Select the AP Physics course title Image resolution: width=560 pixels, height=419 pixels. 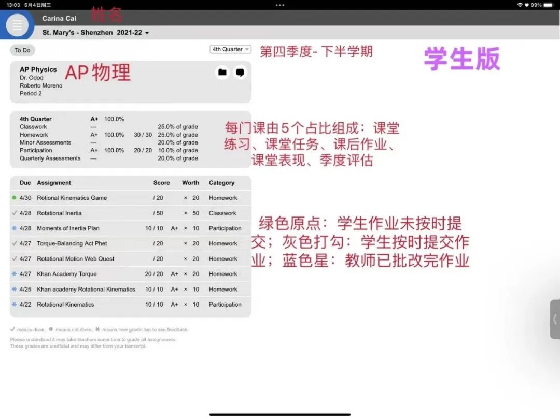coord(38,69)
